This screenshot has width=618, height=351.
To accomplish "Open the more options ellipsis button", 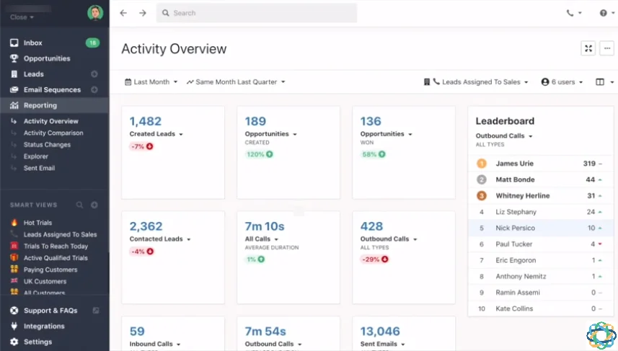I will tap(607, 49).
